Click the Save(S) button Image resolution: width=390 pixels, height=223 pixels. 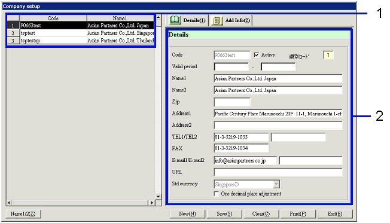224,214
